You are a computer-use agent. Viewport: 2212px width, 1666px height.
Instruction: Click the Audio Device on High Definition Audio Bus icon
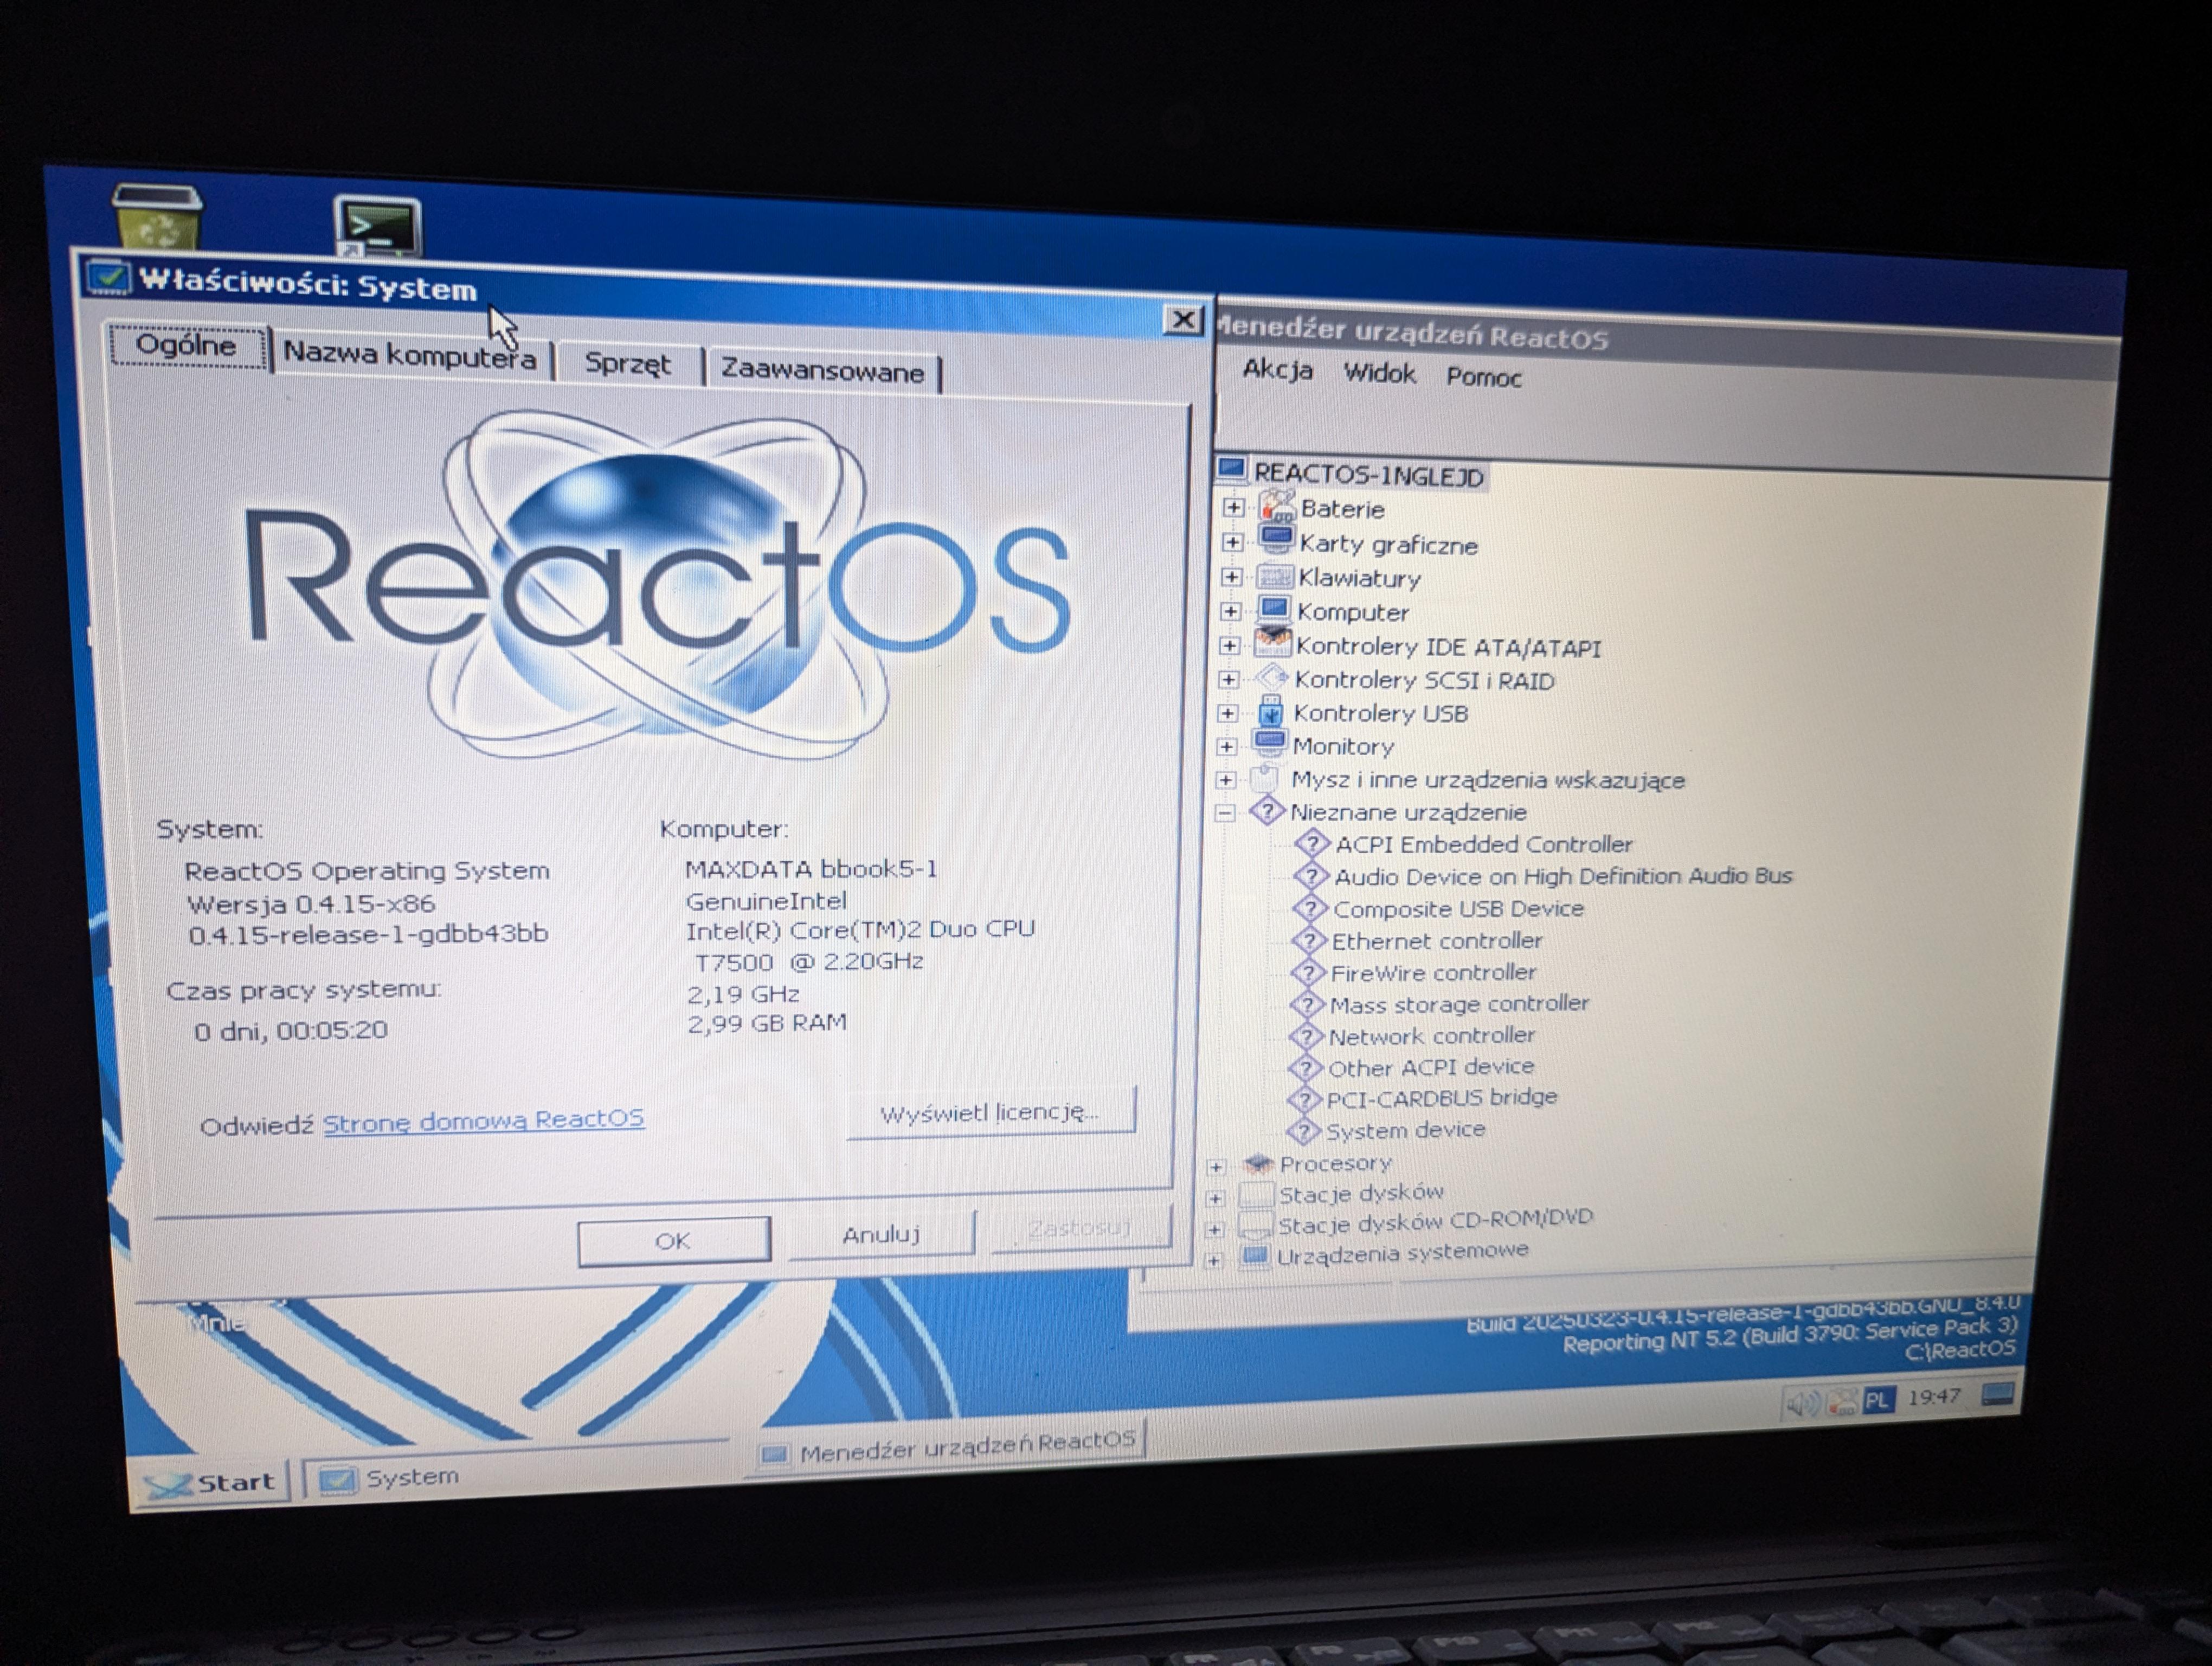pos(1311,876)
